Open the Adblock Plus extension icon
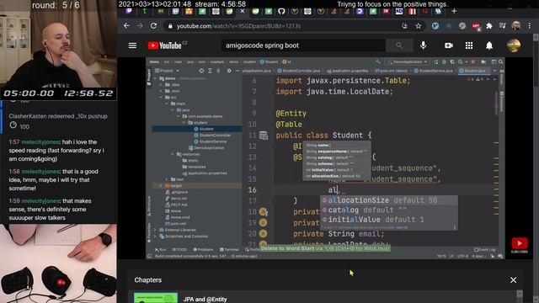 click(x=476, y=26)
